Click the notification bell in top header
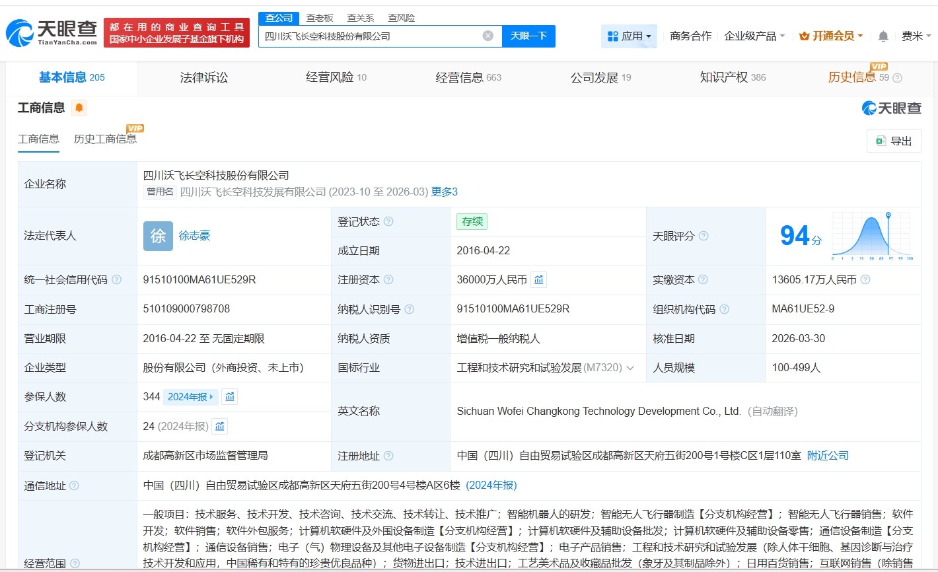The width and height of the screenshot is (938, 572). pyautogui.click(x=883, y=36)
